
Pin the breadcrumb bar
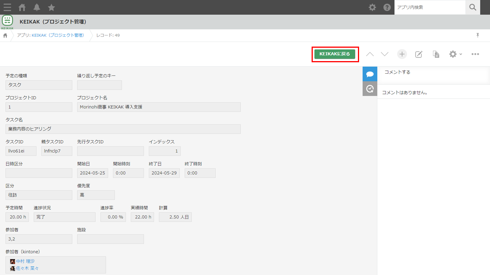(x=478, y=35)
